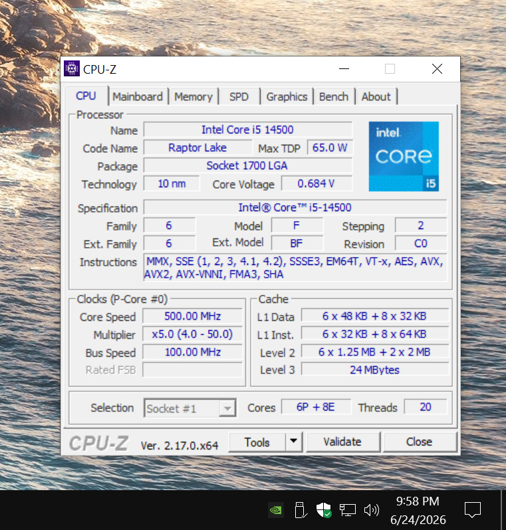Viewport: 506px width, 530px height.
Task: Click the Threads value '20'
Action: pyautogui.click(x=426, y=407)
